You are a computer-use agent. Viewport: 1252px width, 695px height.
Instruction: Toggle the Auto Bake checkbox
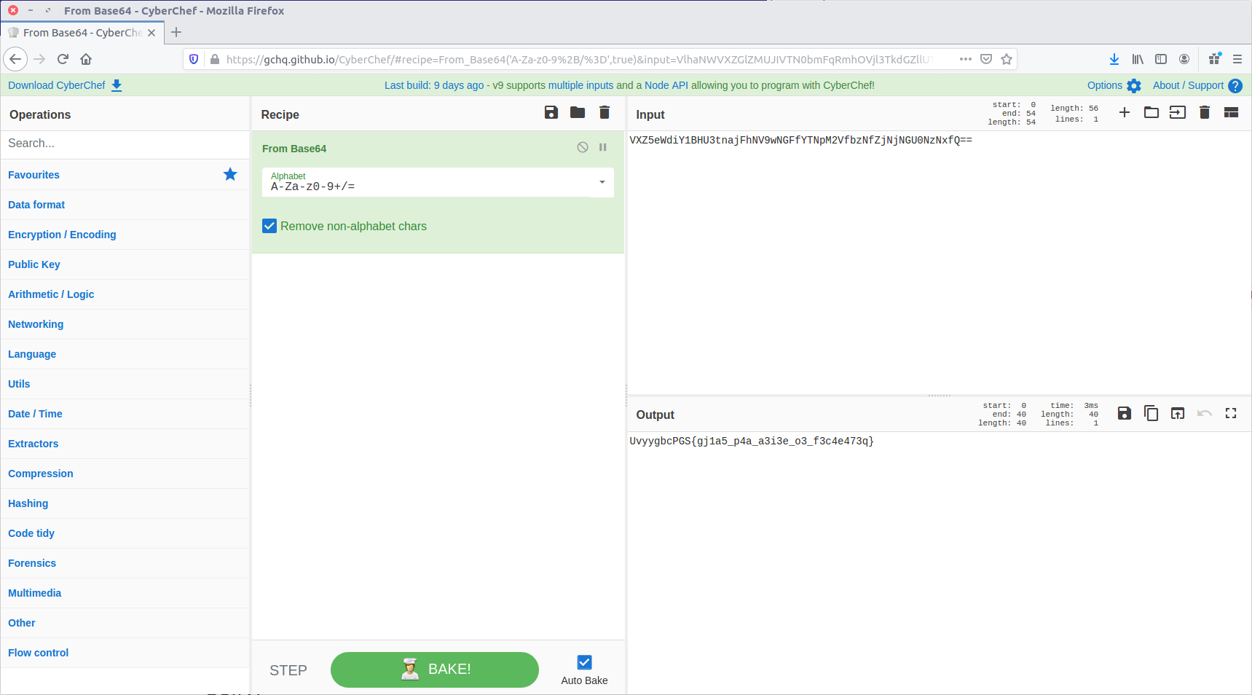pos(584,662)
